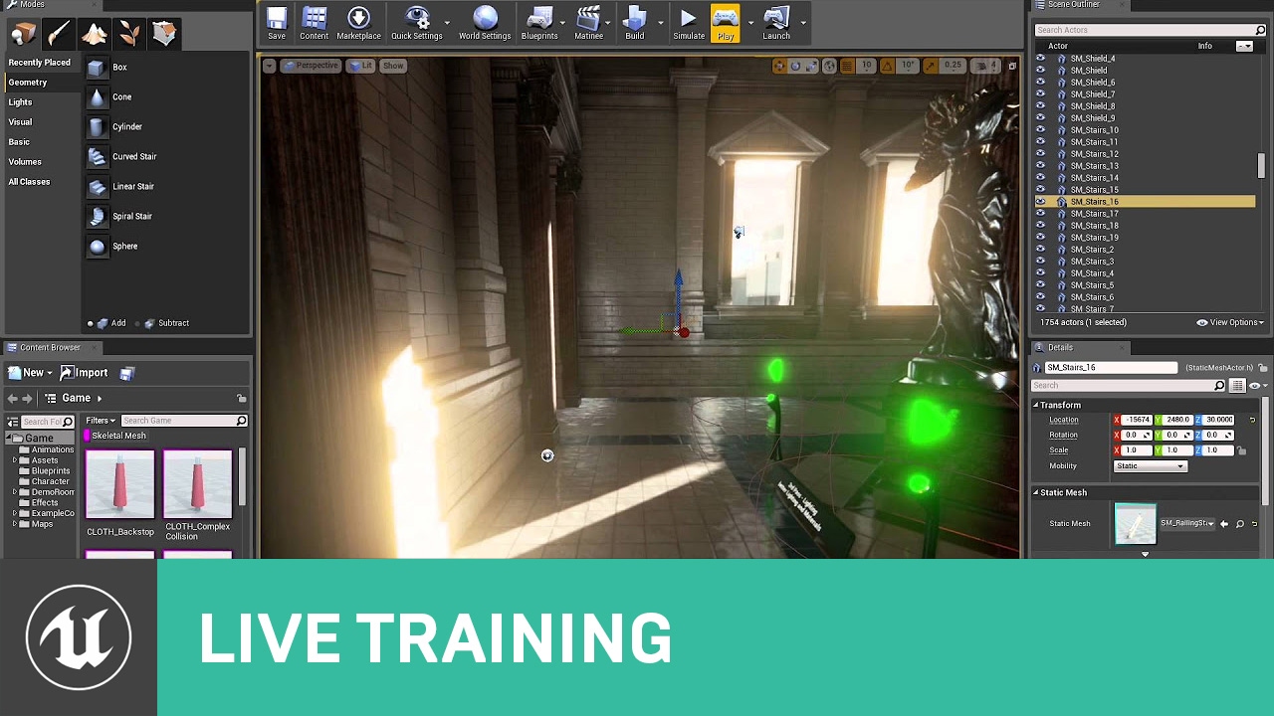The image size is (1274, 716).
Task: Open the Mobility dropdown
Action: pyautogui.click(x=1151, y=466)
